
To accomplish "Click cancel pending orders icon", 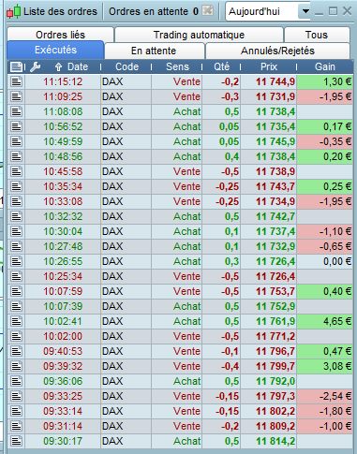I will click(208, 11).
